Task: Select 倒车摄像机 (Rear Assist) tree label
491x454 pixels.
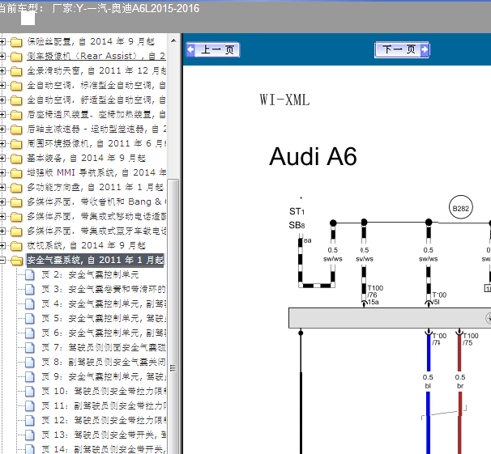Action: pos(96,57)
